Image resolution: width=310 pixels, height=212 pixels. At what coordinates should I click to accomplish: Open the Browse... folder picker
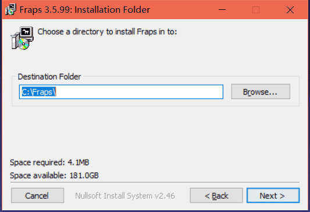pyautogui.click(x=261, y=92)
